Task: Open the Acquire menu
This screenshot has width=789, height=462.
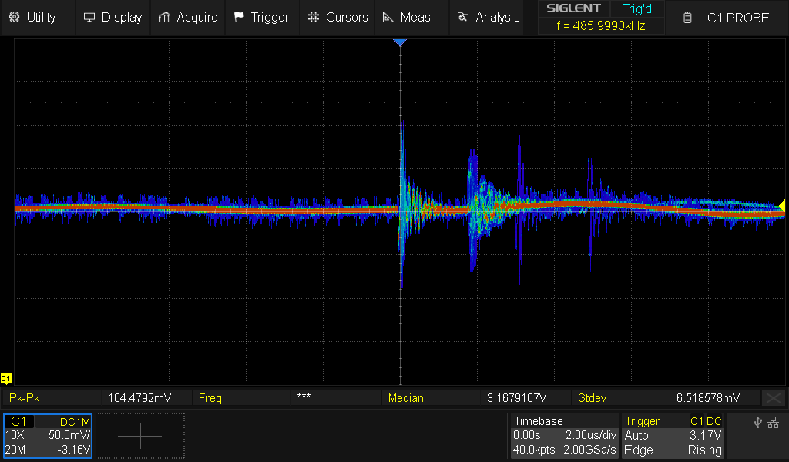Action: pos(187,17)
